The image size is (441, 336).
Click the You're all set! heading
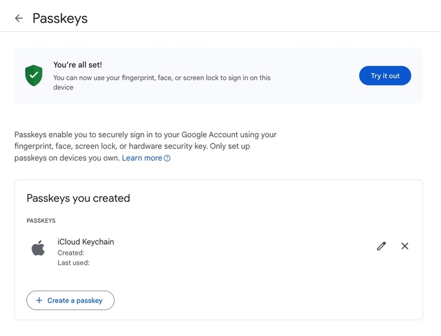pyautogui.click(x=77, y=65)
